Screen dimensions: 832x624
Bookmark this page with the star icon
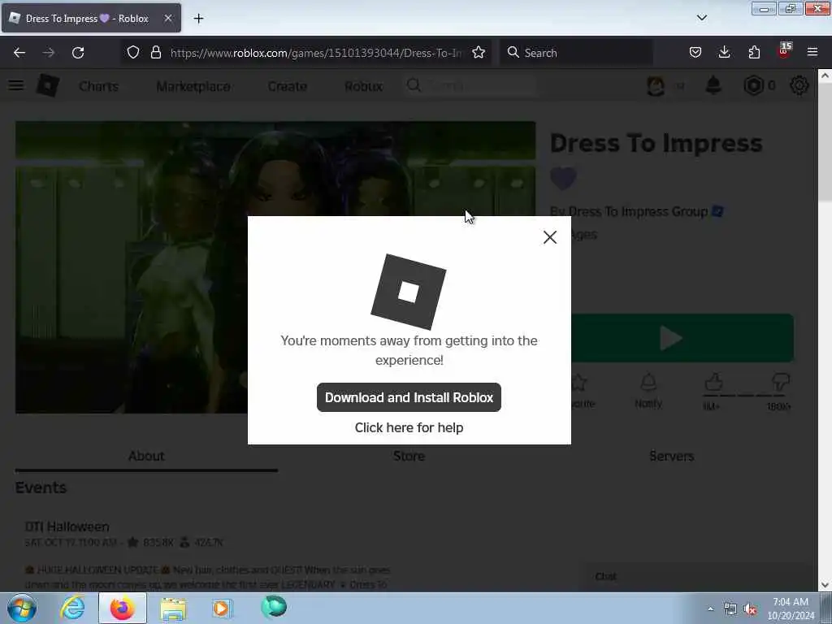click(x=479, y=53)
